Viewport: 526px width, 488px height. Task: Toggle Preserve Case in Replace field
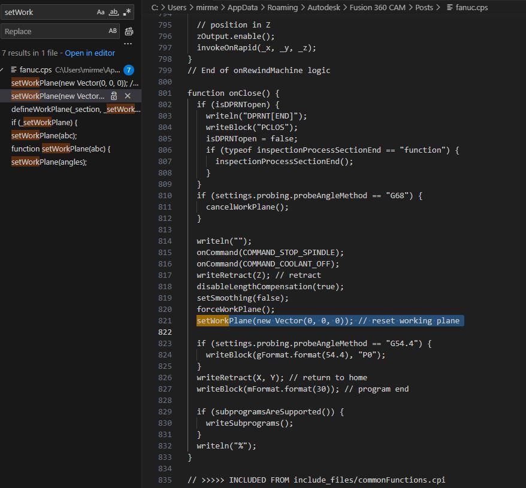(113, 31)
